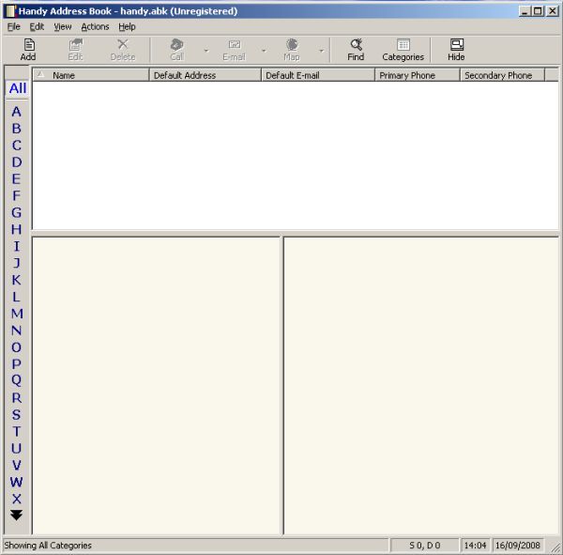This screenshot has height=555, width=563.
Task: Filter contacts by letter J
Action: click(x=17, y=263)
